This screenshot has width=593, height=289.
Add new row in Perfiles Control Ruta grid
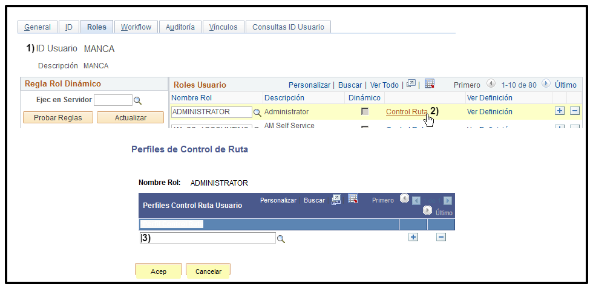coord(413,237)
